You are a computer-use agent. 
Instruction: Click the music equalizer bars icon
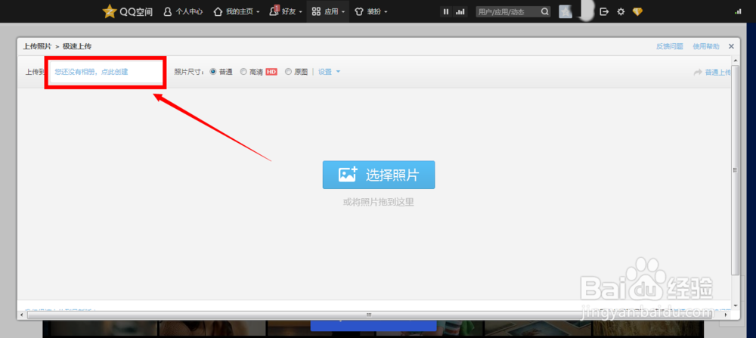pos(460,11)
